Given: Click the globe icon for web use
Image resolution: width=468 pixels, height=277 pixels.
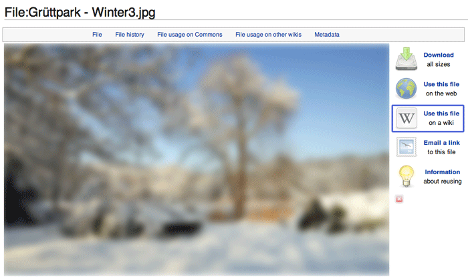Looking at the screenshot, I should [406, 89].
